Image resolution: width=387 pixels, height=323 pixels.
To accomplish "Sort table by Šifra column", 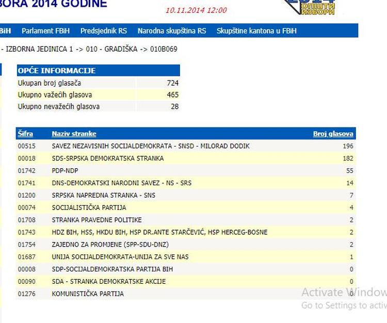I will point(25,134).
